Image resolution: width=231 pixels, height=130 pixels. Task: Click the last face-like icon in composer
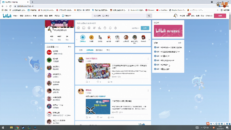coord(115,28)
